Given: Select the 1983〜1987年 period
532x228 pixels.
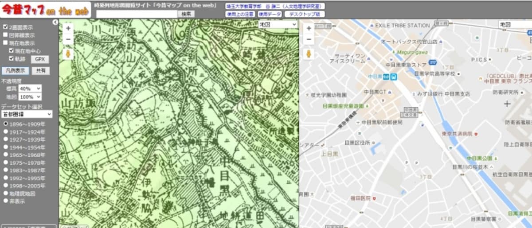Looking at the screenshot, I should click(6, 170).
